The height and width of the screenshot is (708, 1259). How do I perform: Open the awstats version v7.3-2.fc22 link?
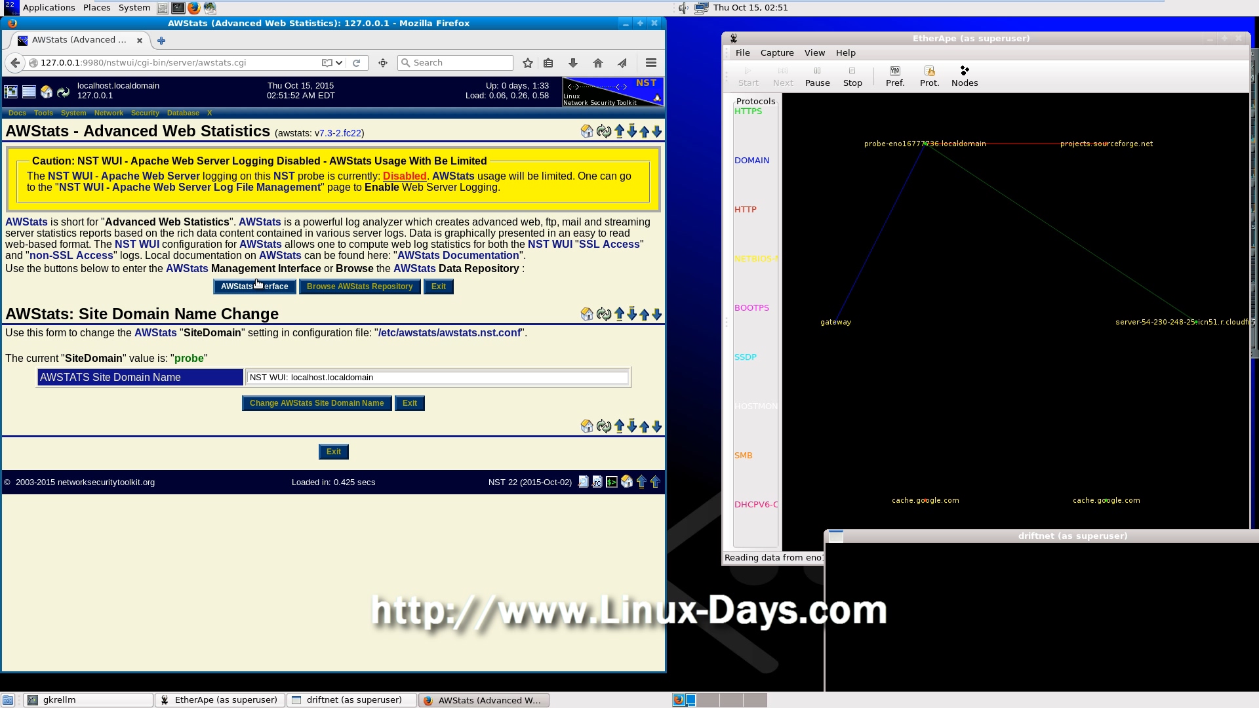point(340,133)
